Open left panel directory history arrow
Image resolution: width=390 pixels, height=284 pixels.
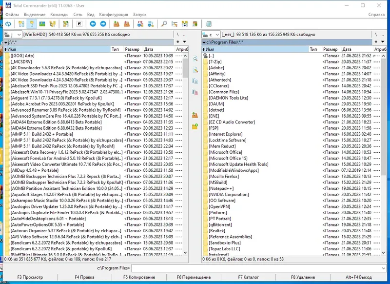click(x=185, y=42)
